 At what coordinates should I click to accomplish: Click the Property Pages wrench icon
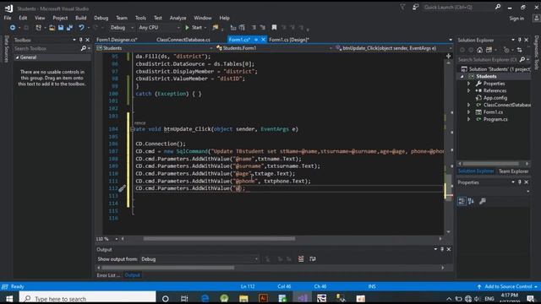click(x=483, y=201)
